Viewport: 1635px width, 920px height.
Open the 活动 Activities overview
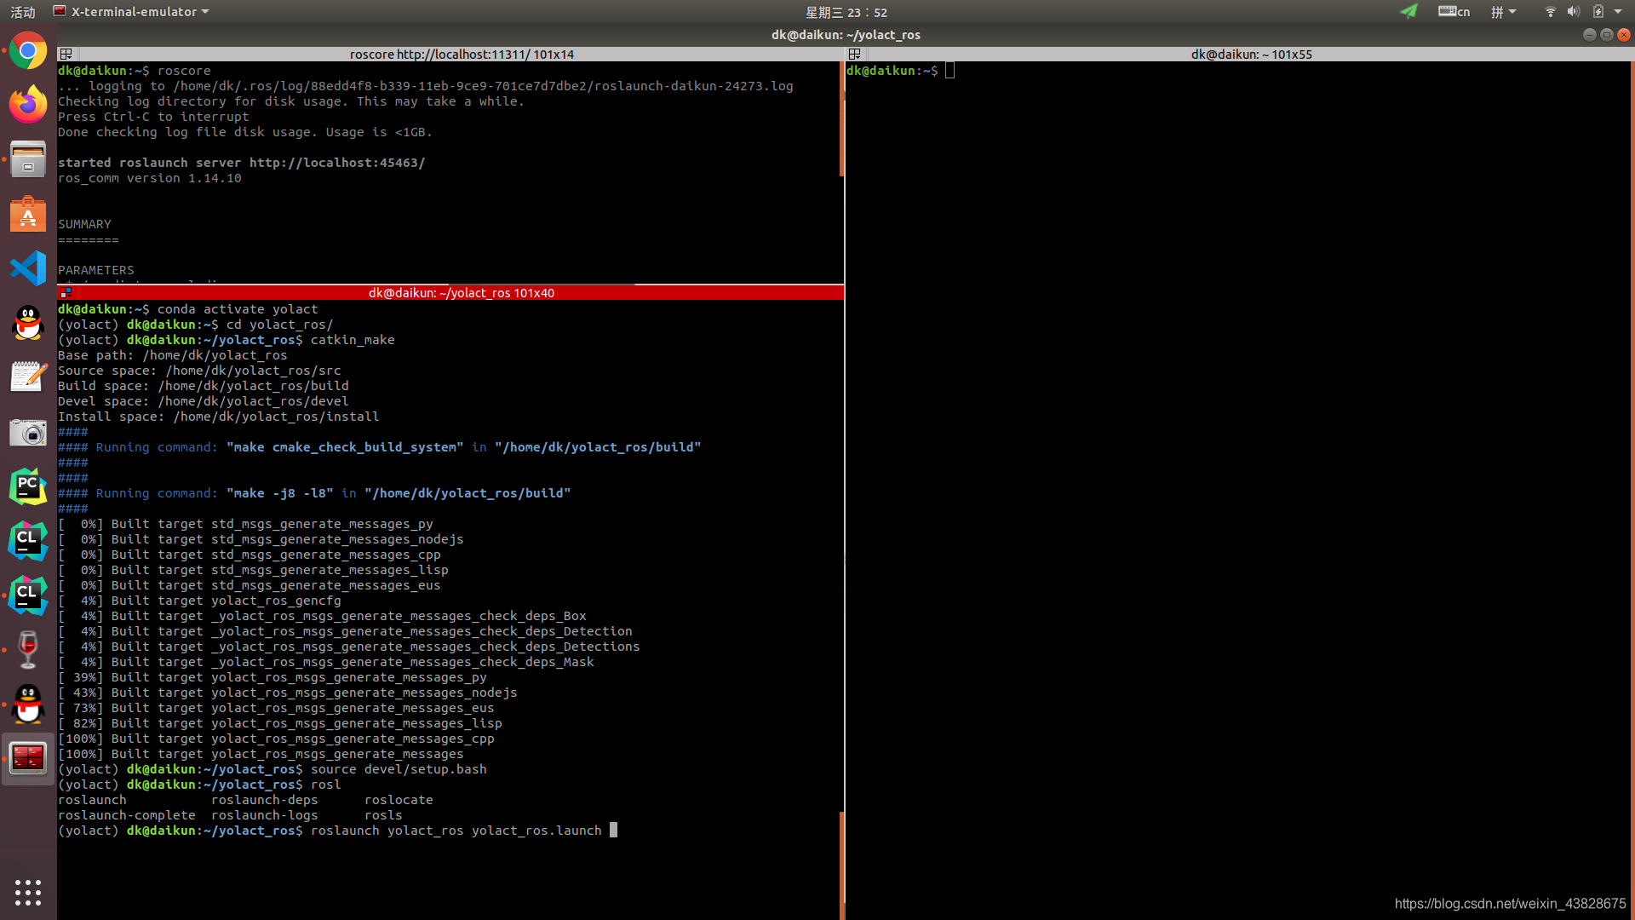coord(23,12)
